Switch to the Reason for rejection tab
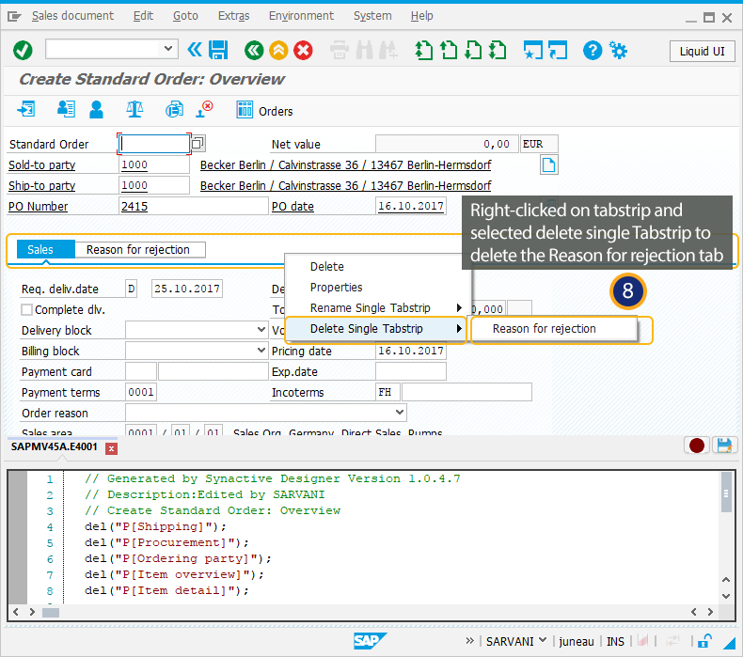 (x=140, y=250)
